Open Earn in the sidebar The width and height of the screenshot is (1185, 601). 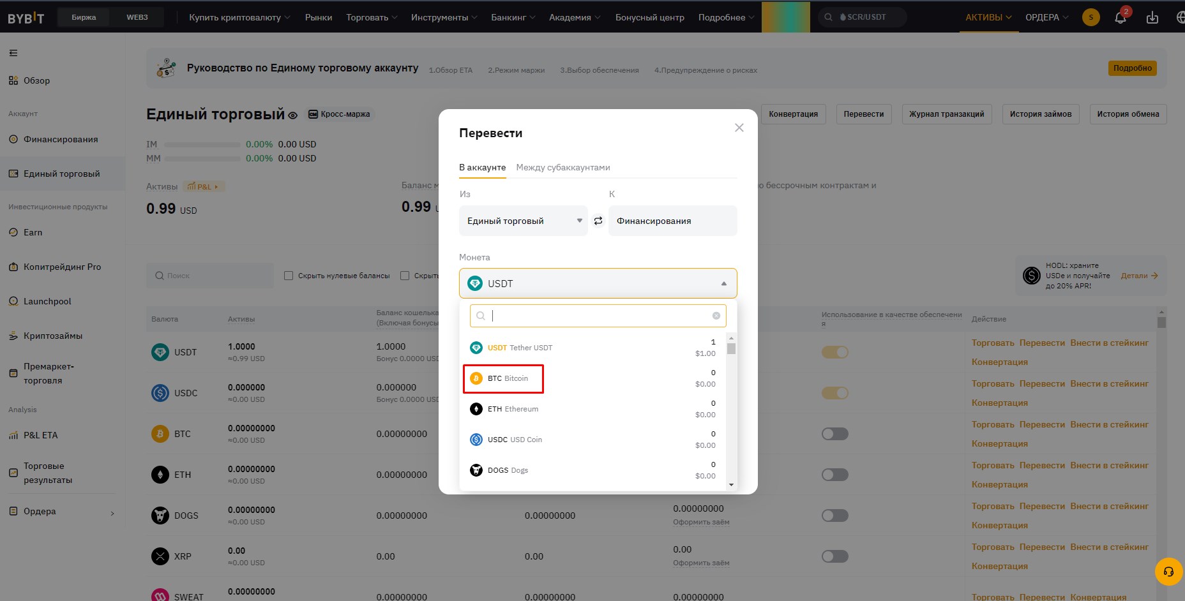[33, 232]
